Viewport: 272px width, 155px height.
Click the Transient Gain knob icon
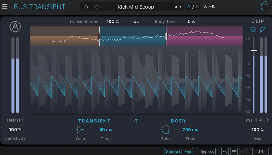pos(80,130)
